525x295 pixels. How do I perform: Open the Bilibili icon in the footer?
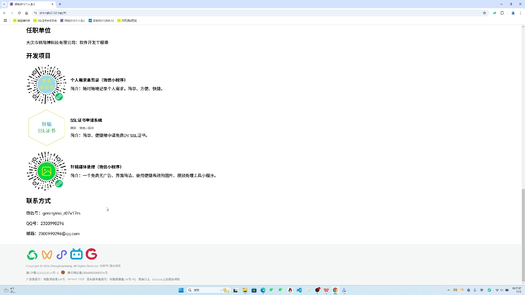click(76, 254)
